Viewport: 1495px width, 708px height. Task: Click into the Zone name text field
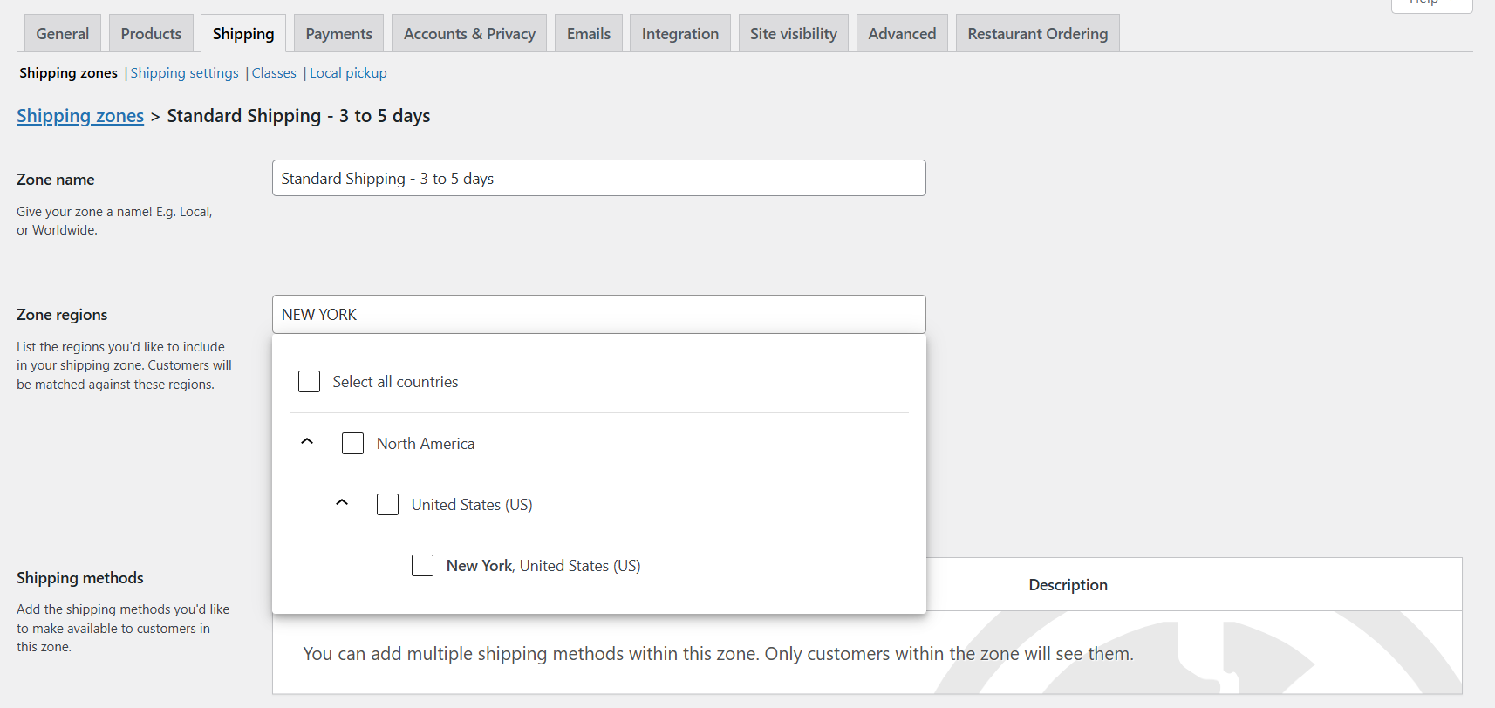(x=598, y=179)
